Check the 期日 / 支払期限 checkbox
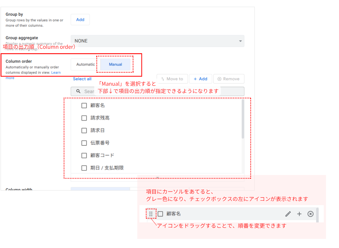Screen dimensions: 339x248 tap(84, 168)
